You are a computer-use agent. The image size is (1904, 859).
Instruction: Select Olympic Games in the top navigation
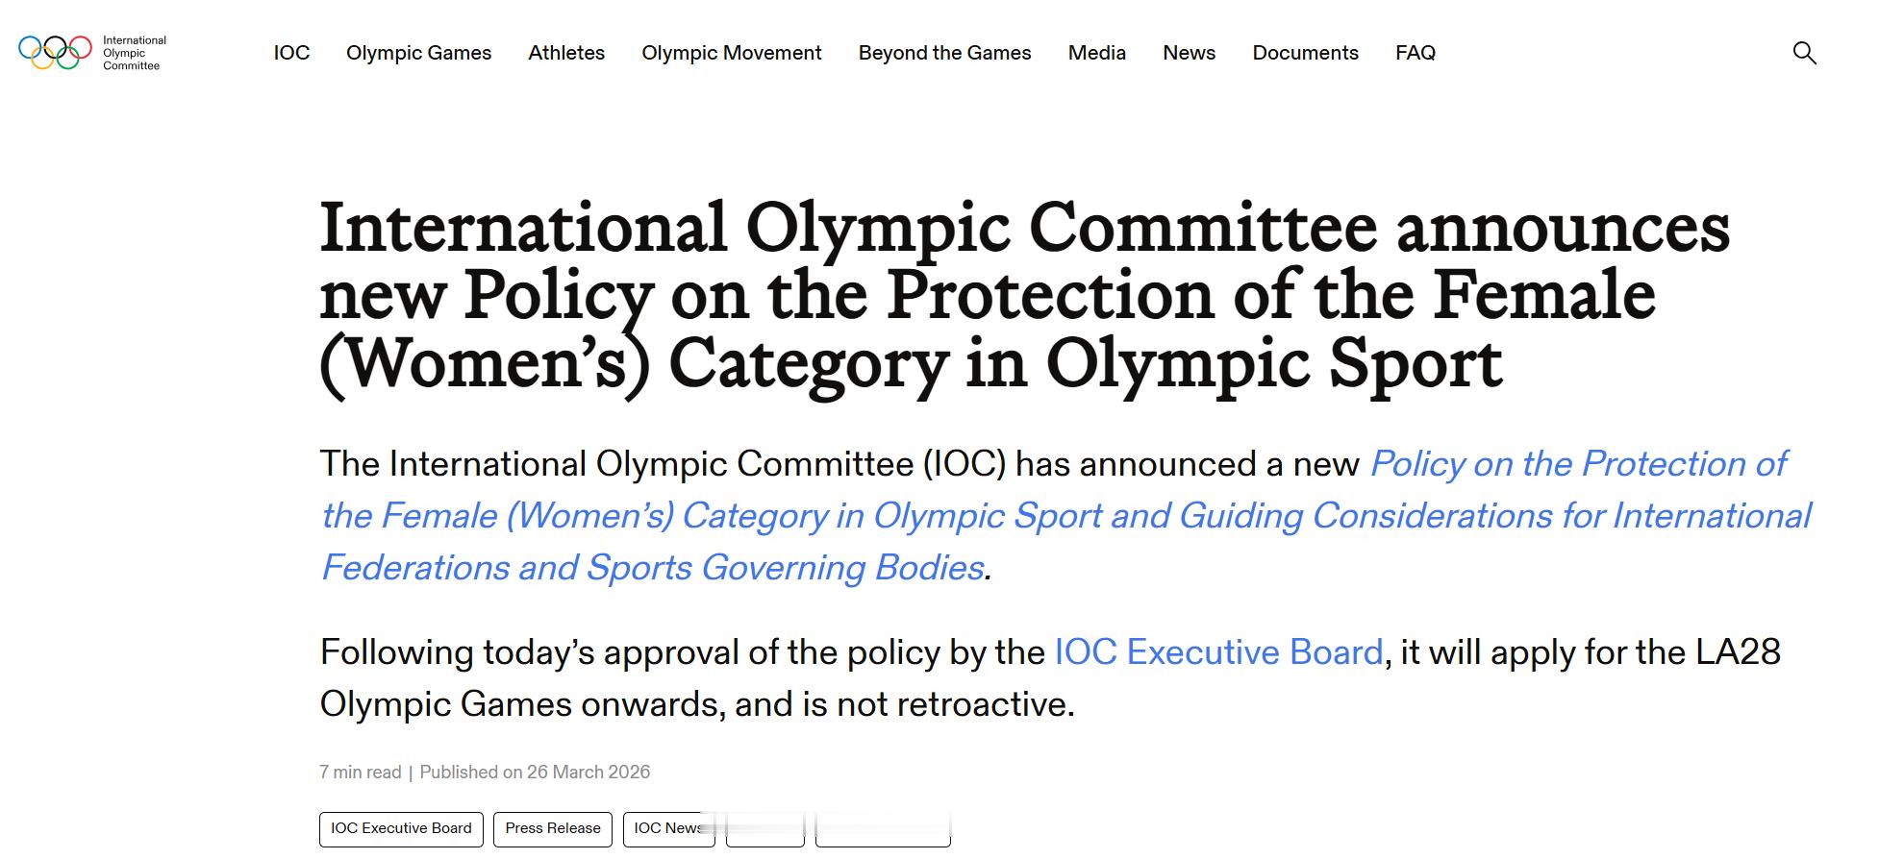tap(418, 53)
